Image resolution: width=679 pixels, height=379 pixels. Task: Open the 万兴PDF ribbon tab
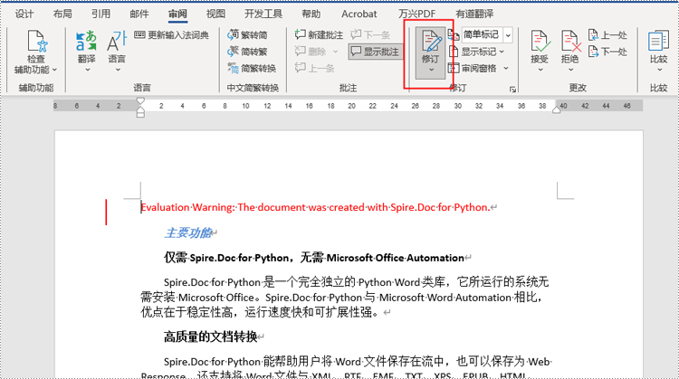click(416, 14)
